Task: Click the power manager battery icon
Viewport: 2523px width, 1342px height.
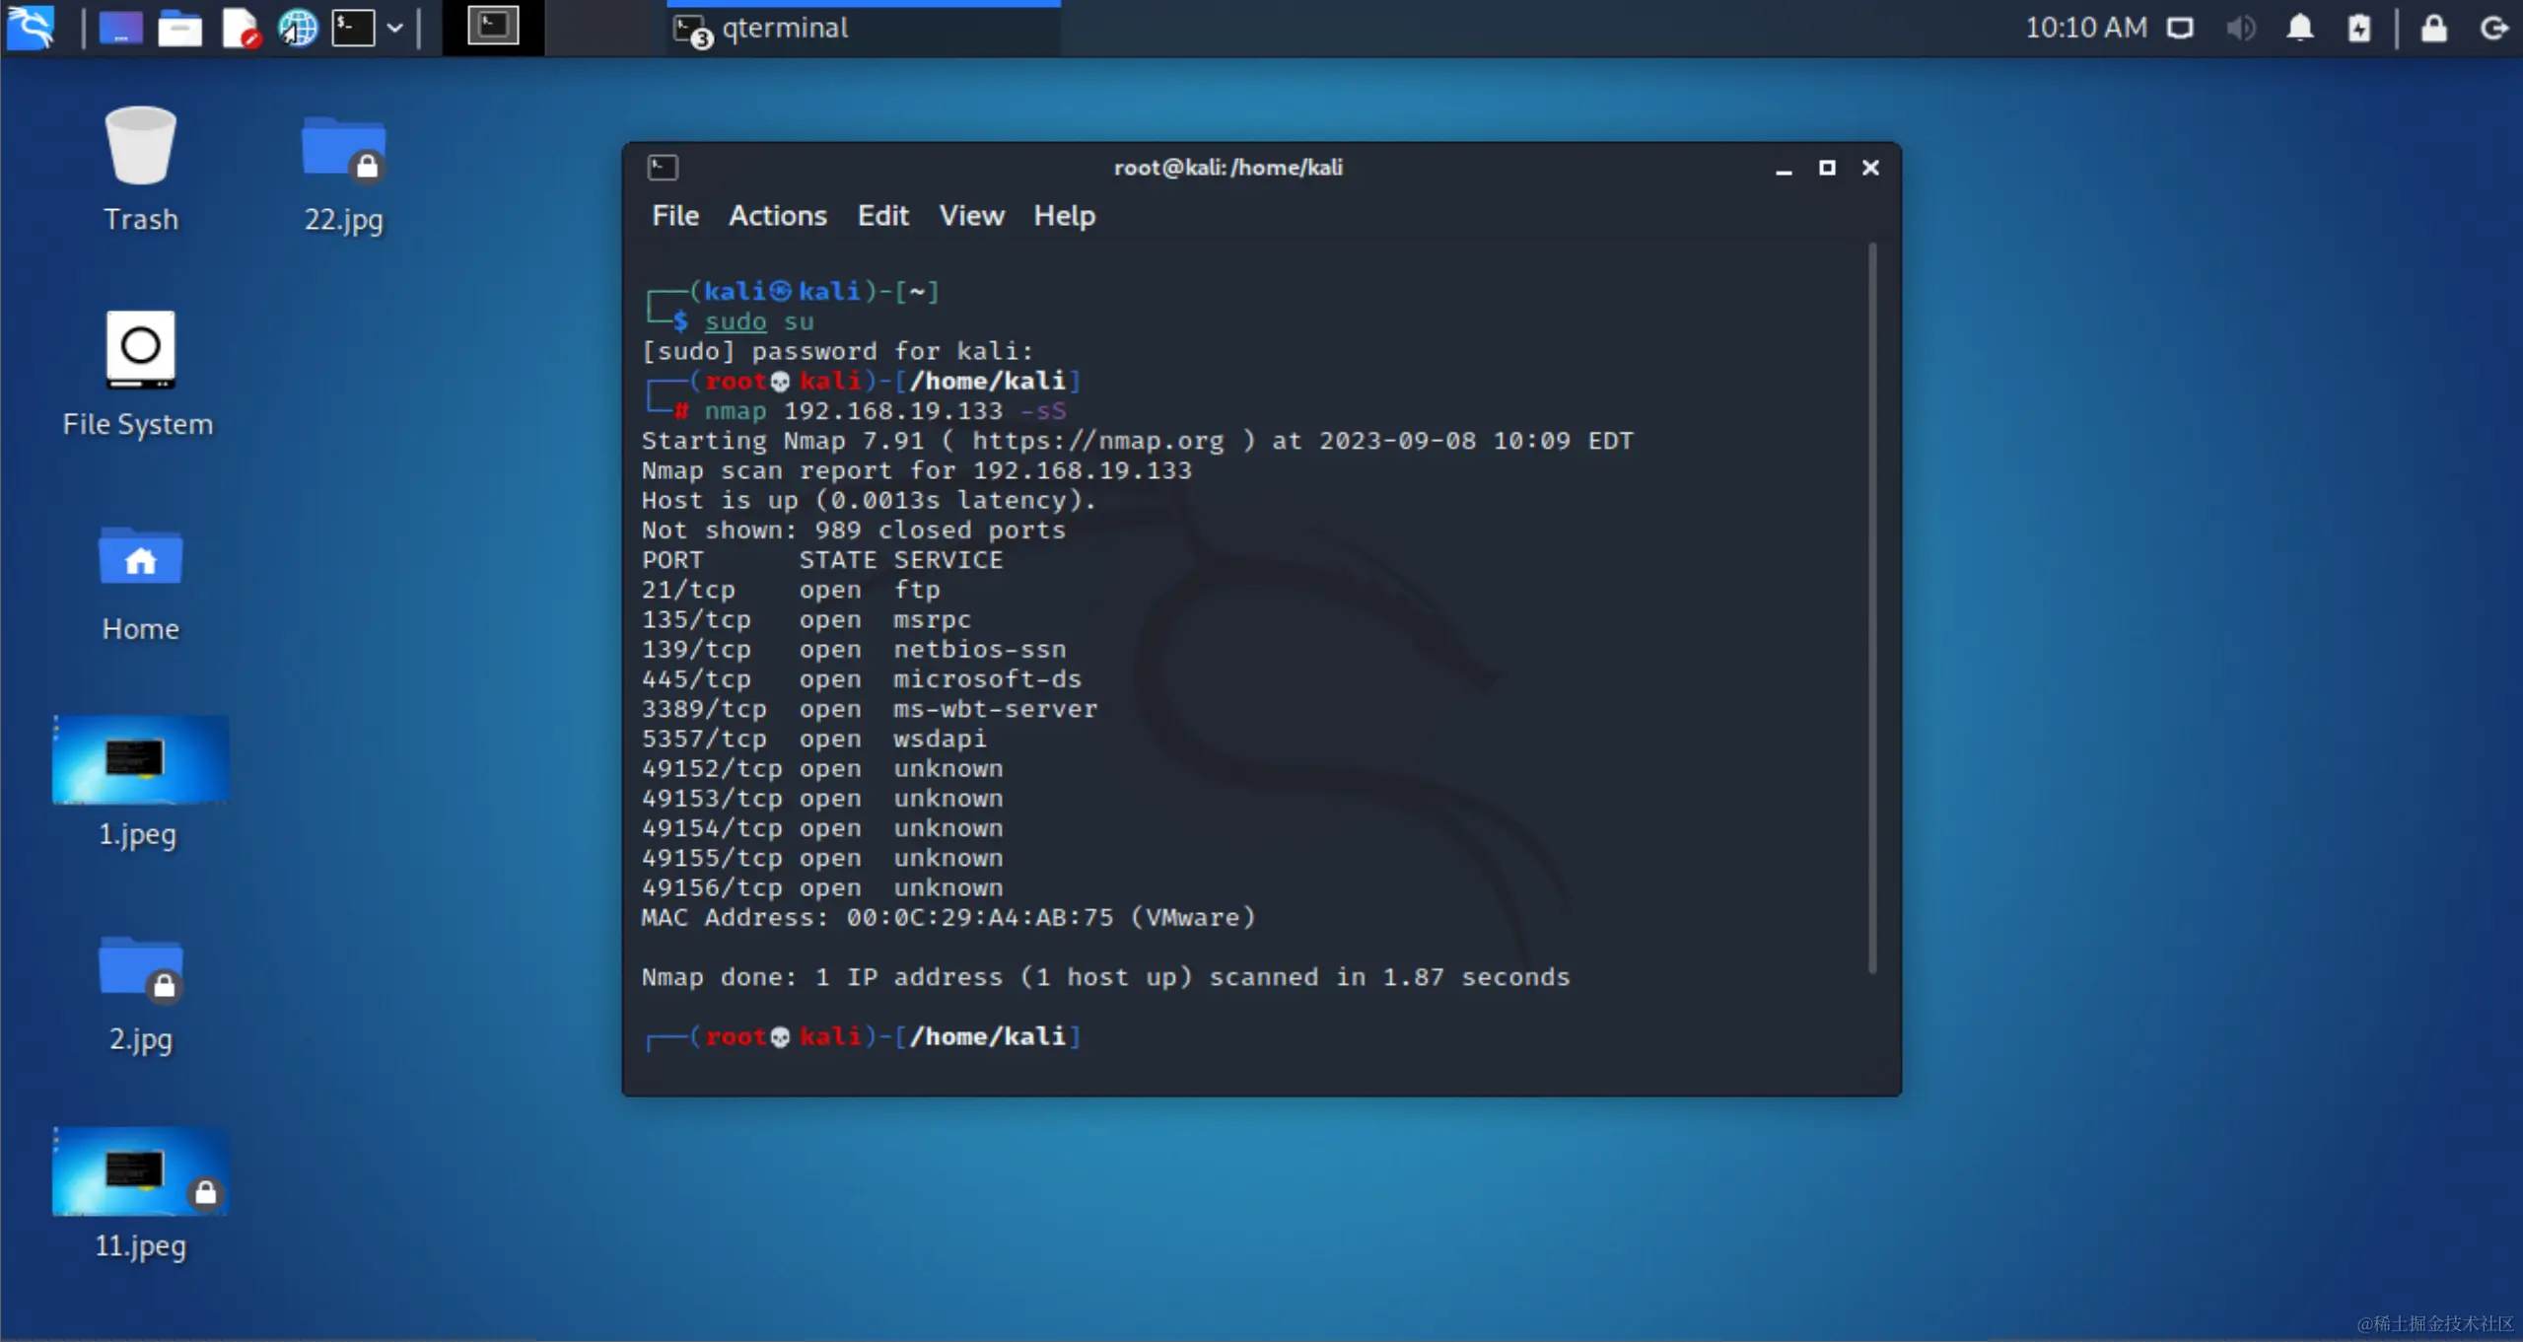Action: coord(2358,28)
